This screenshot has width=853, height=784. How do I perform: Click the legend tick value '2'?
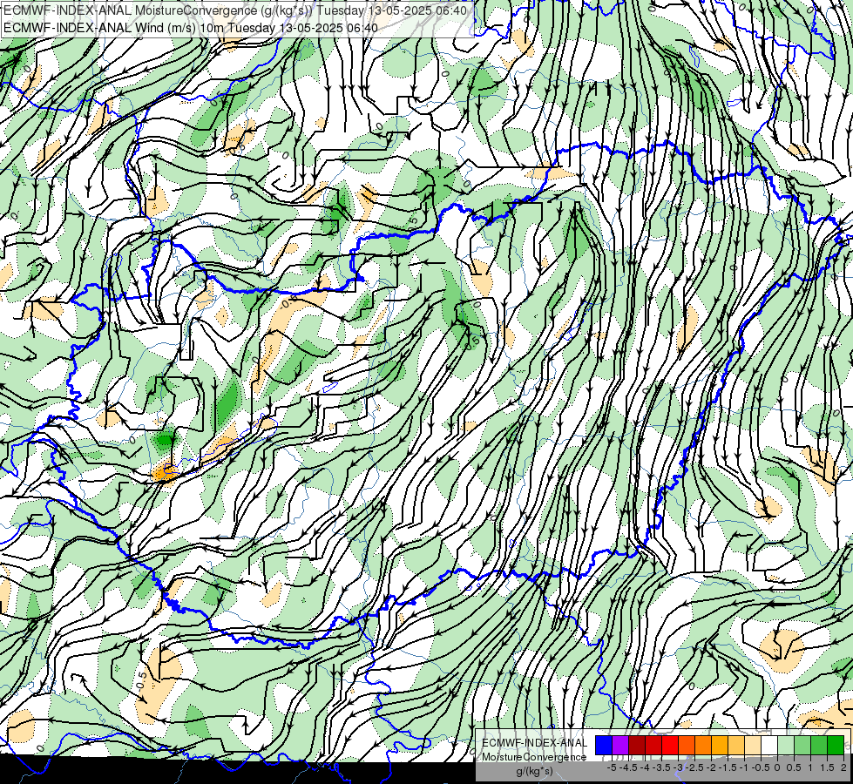(x=843, y=767)
